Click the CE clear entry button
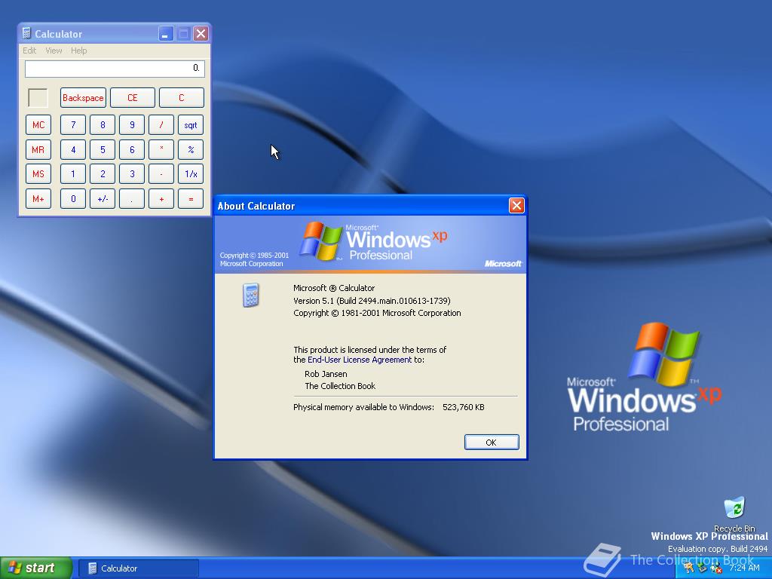Screen dimensions: 772x579 [x=133, y=97]
